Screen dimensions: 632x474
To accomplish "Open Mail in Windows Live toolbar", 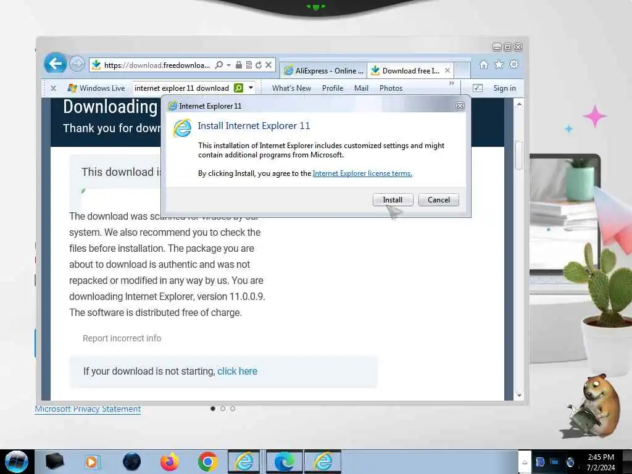I will (x=361, y=88).
